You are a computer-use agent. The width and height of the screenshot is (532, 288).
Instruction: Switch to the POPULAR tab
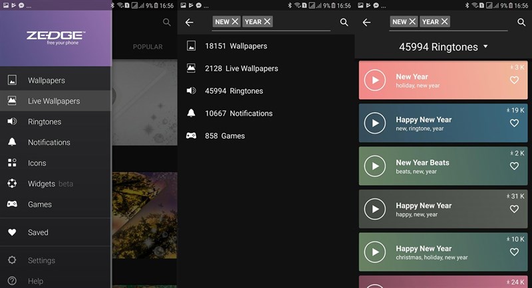pos(148,46)
